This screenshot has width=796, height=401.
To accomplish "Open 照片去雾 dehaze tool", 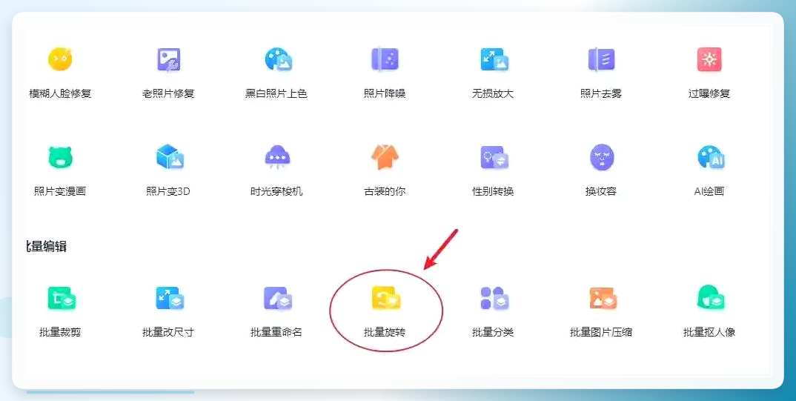I will (x=601, y=59).
